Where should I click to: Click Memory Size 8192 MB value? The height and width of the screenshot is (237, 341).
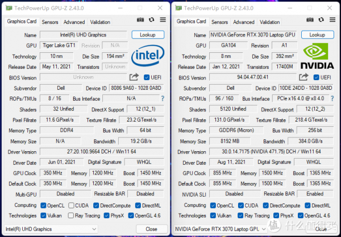coord(230,141)
